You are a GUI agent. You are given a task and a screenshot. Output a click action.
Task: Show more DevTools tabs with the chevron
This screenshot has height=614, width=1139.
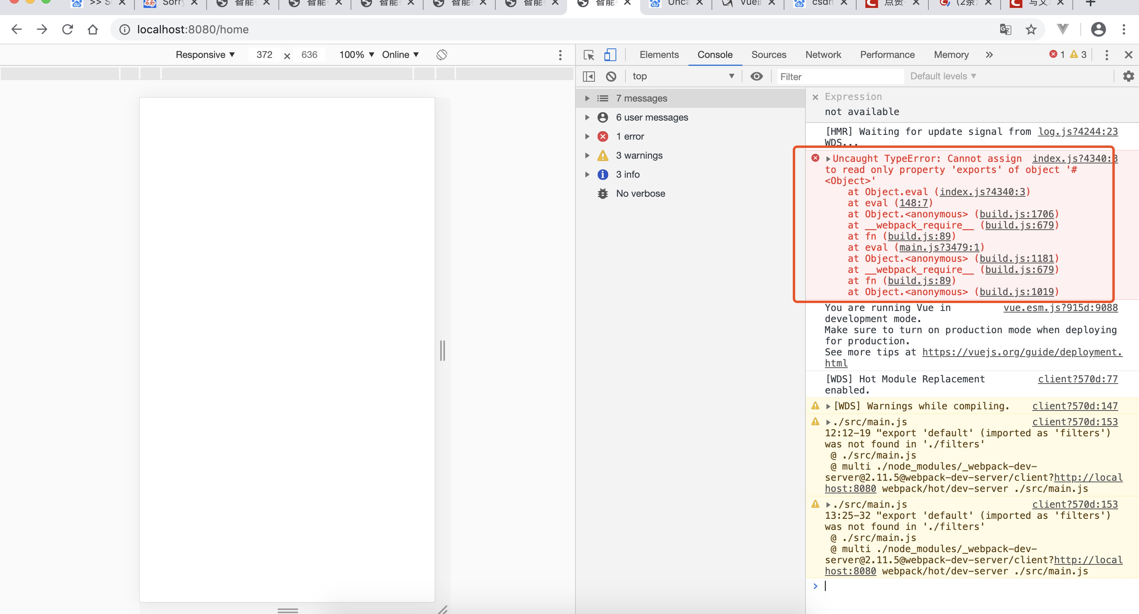point(989,55)
